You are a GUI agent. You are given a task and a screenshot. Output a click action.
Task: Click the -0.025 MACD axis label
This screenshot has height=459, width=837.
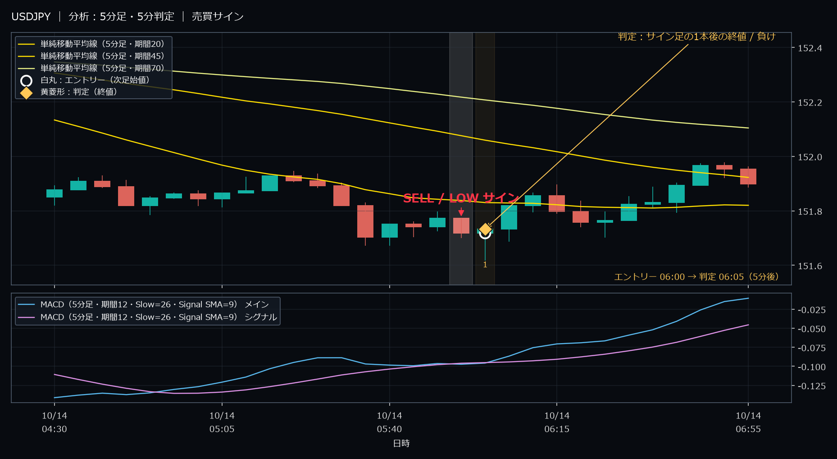tap(812, 310)
